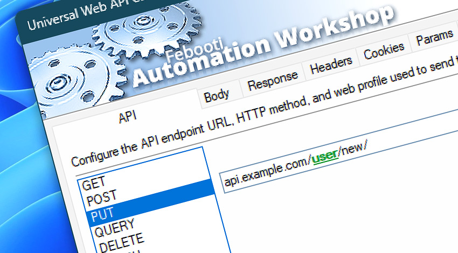Go to the Cookies tab

click(384, 51)
